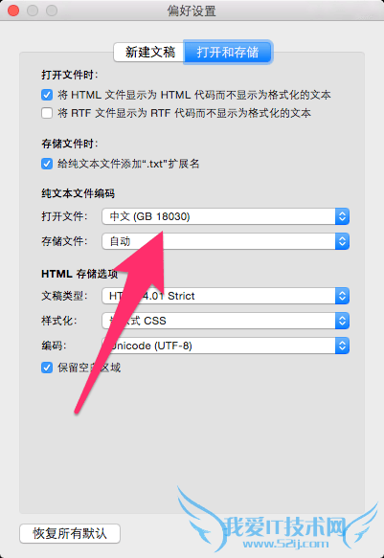Click the blue arrows beside 文稿类型 popup
The height and width of the screenshot is (558, 384).
tap(343, 296)
